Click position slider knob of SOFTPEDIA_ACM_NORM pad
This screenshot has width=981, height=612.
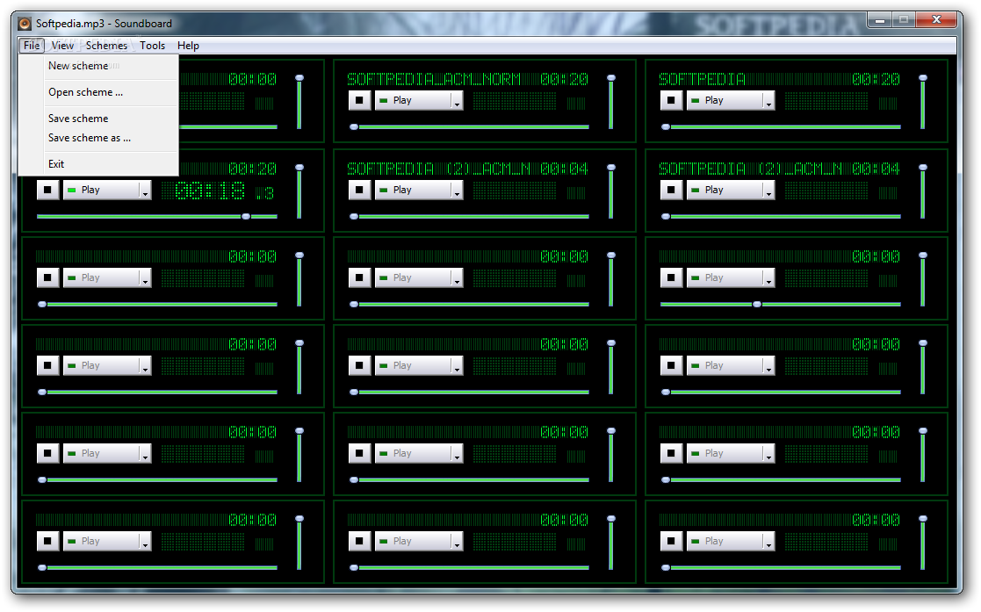[x=354, y=127]
